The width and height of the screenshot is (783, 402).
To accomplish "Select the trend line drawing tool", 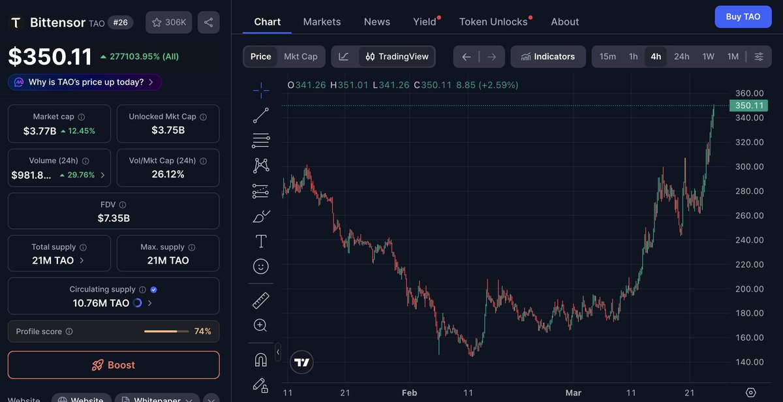I will [x=261, y=116].
